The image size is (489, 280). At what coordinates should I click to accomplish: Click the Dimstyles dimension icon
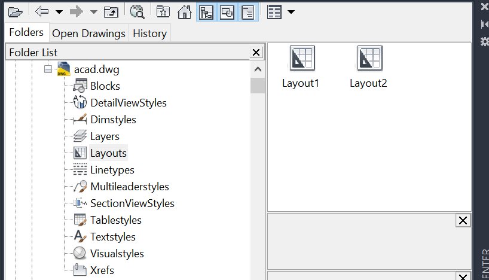80,120
